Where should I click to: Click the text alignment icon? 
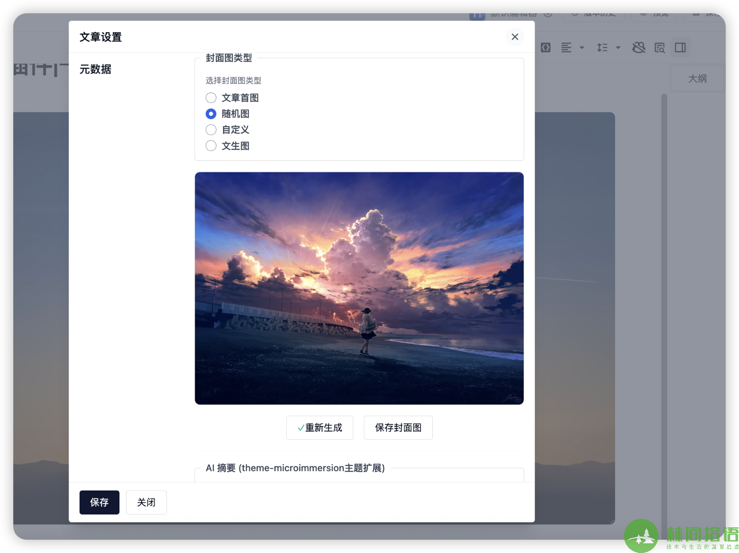[566, 47]
